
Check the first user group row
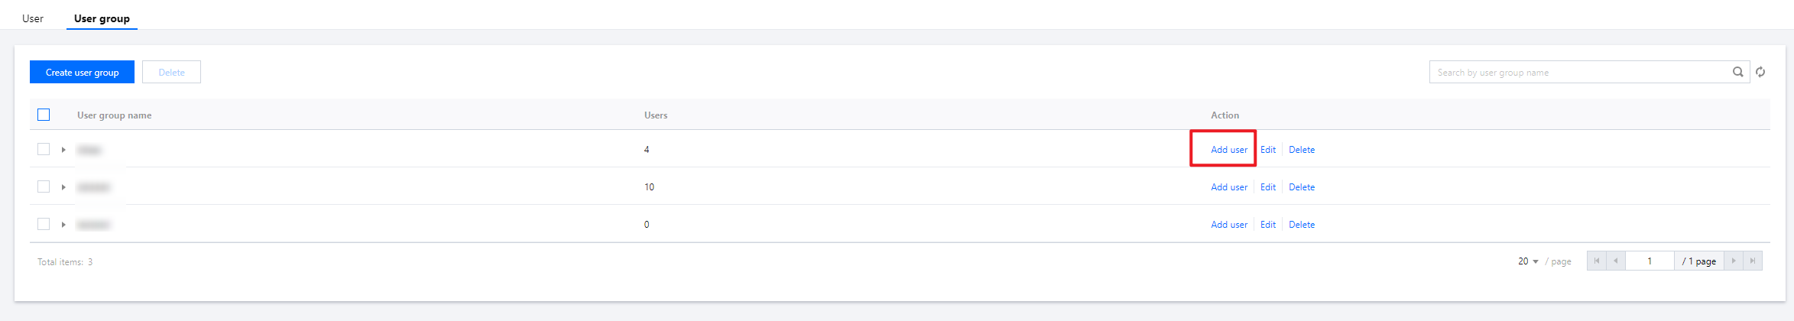point(44,149)
